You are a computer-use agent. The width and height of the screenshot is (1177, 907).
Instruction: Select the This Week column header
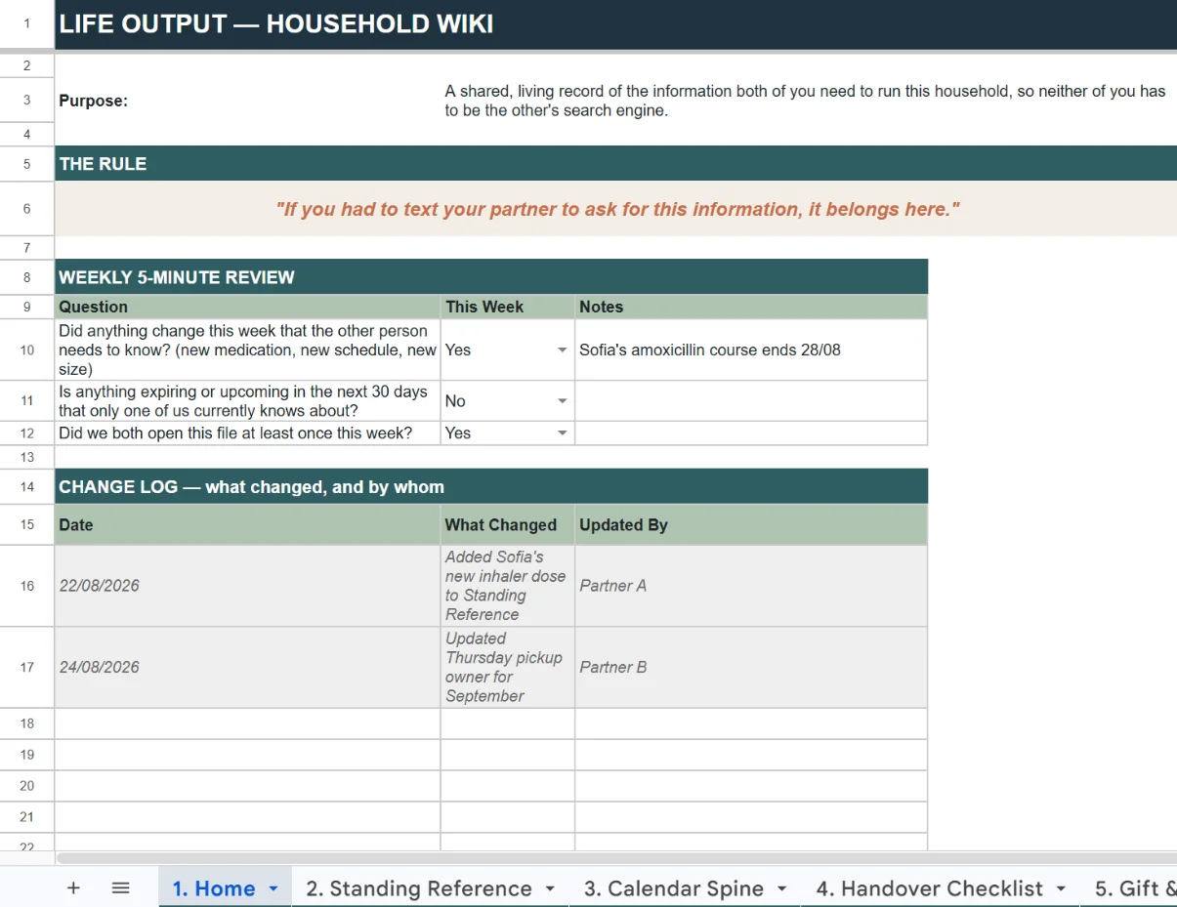507,307
